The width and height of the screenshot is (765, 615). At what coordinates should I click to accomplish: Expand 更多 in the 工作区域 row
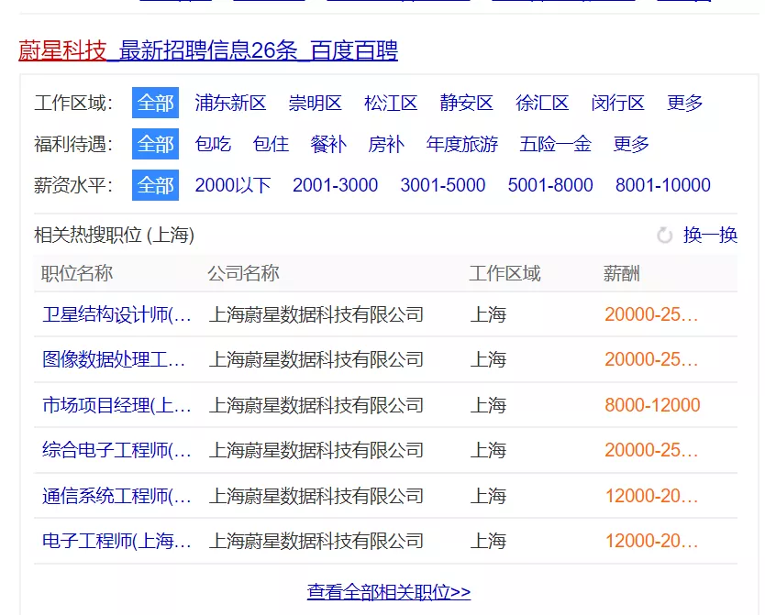pos(685,103)
